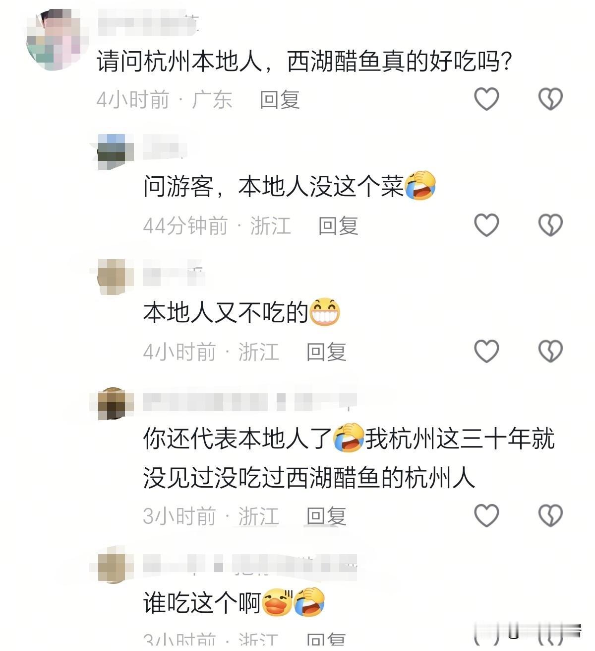Reply to the 本地人又不吃的 comment
Image resolution: width=595 pixels, height=651 pixels.
(326, 352)
